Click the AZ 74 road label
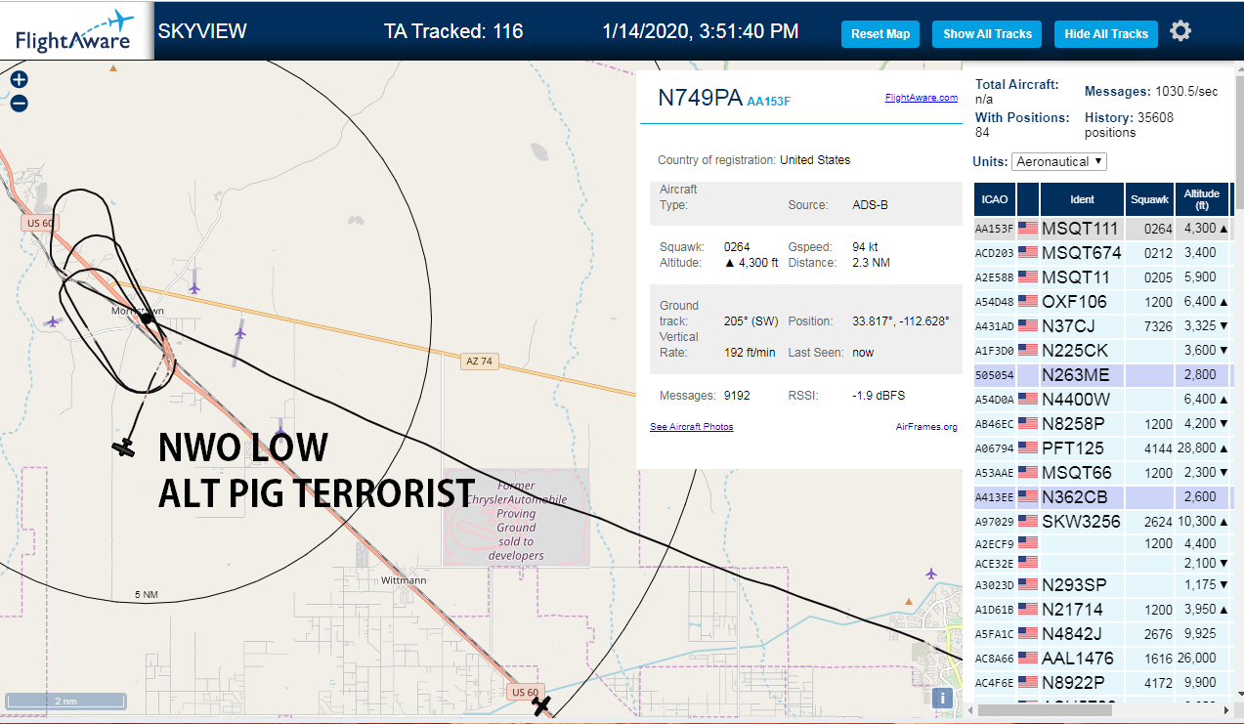This screenshot has width=1244, height=724. pyautogui.click(x=479, y=362)
